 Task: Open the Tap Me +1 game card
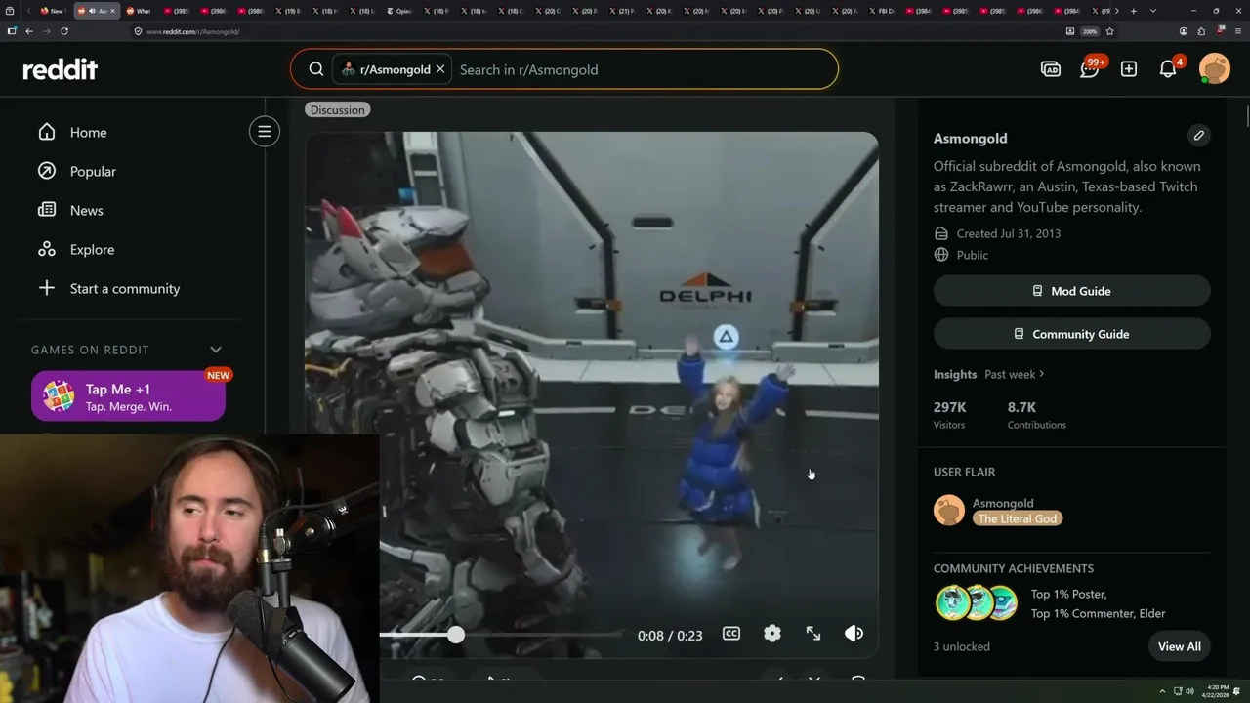128,396
